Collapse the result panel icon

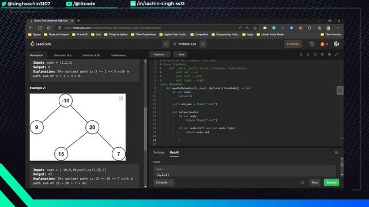pyautogui.click(x=337, y=152)
